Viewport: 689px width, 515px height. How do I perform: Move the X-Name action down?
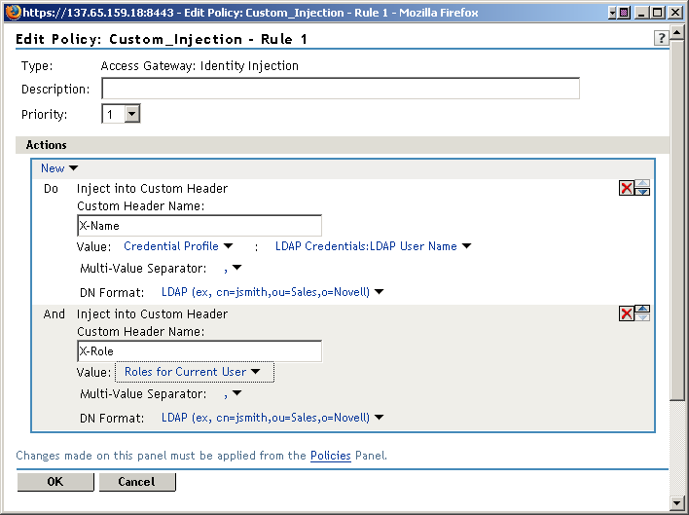coord(642,192)
